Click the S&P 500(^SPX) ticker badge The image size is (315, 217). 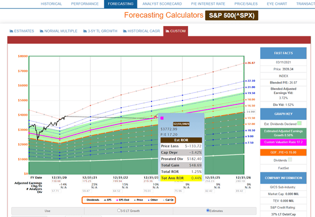tap(232, 15)
